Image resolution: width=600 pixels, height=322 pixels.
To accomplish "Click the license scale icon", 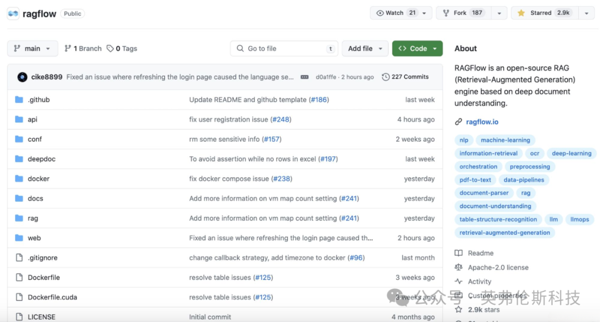I will [x=458, y=267].
